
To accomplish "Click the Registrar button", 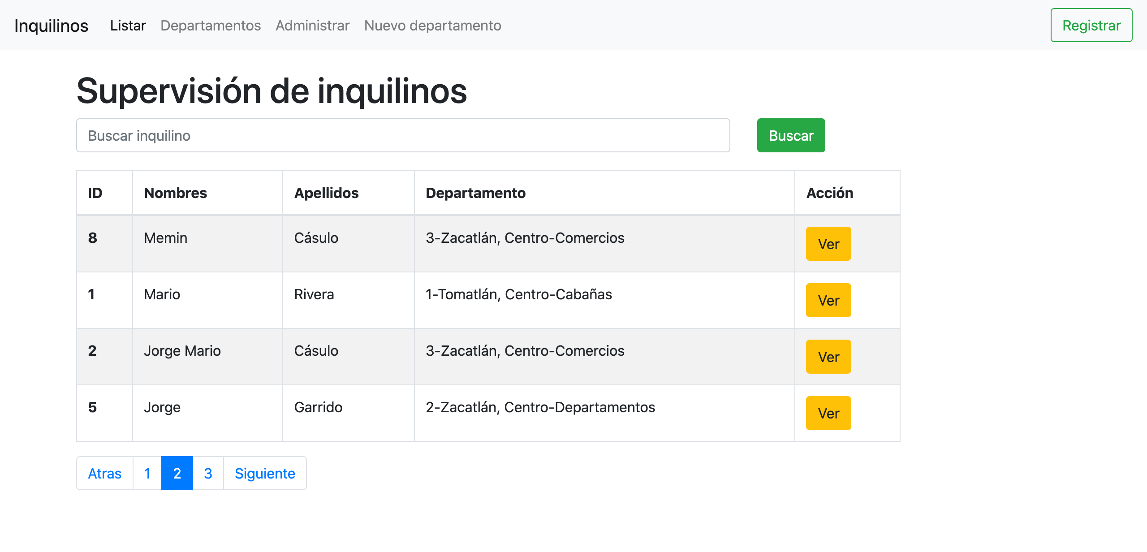I will 1091,25.
